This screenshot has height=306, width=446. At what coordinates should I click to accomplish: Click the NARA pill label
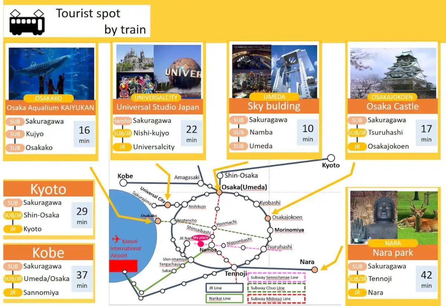(x=393, y=243)
